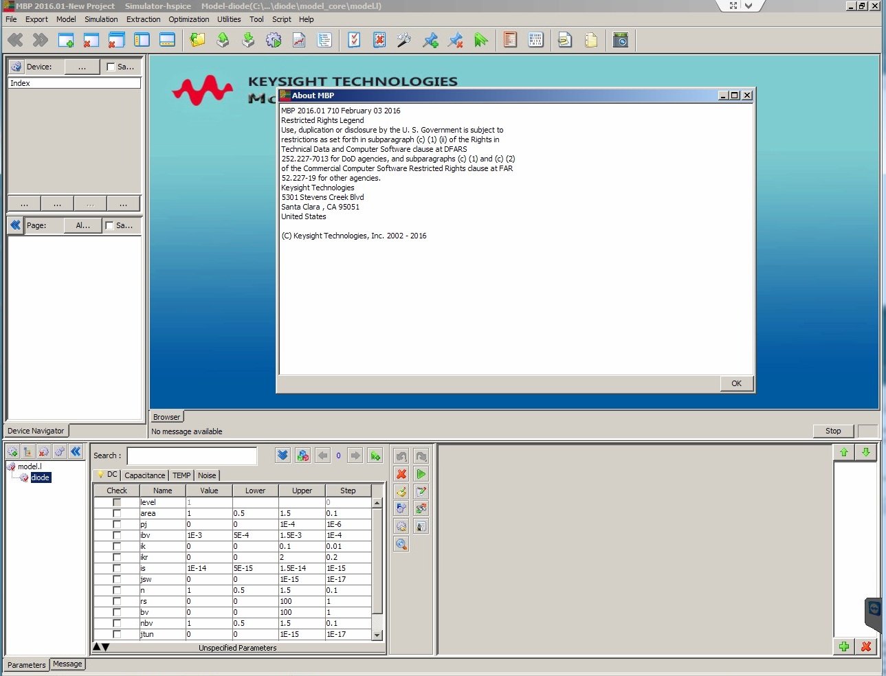Image resolution: width=886 pixels, height=676 pixels.
Task: Click the green down arrow in right panel
Action: pos(866,452)
